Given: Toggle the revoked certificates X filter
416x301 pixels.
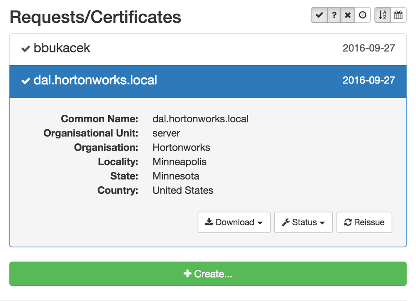Looking at the screenshot, I should coord(348,15).
